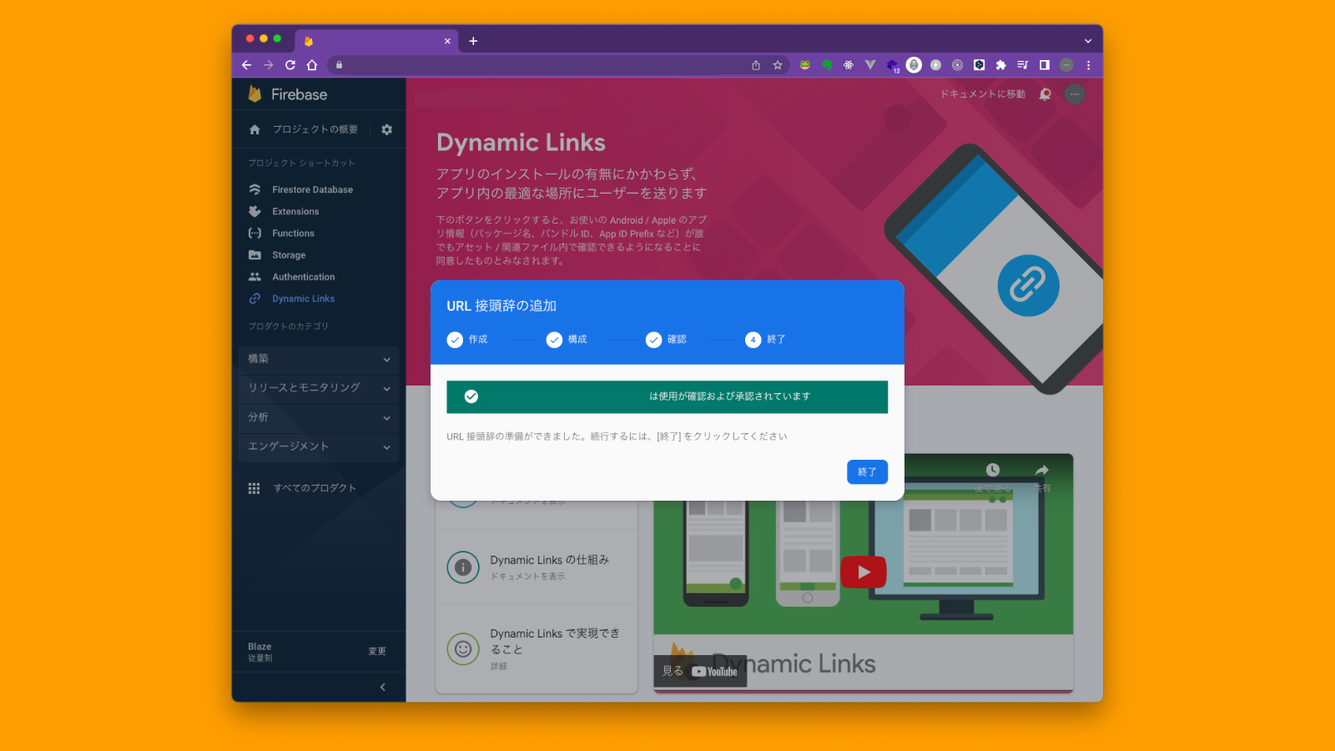
Task: Open Dynamic Links の仕組み documentation card
Action: 537,567
